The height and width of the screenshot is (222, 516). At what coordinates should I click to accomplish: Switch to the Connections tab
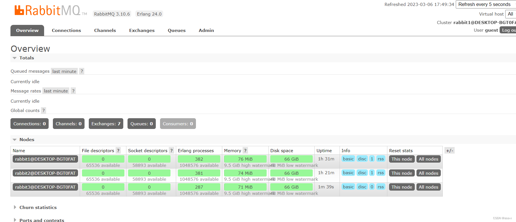pyautogui.click(x=66, y=30)
